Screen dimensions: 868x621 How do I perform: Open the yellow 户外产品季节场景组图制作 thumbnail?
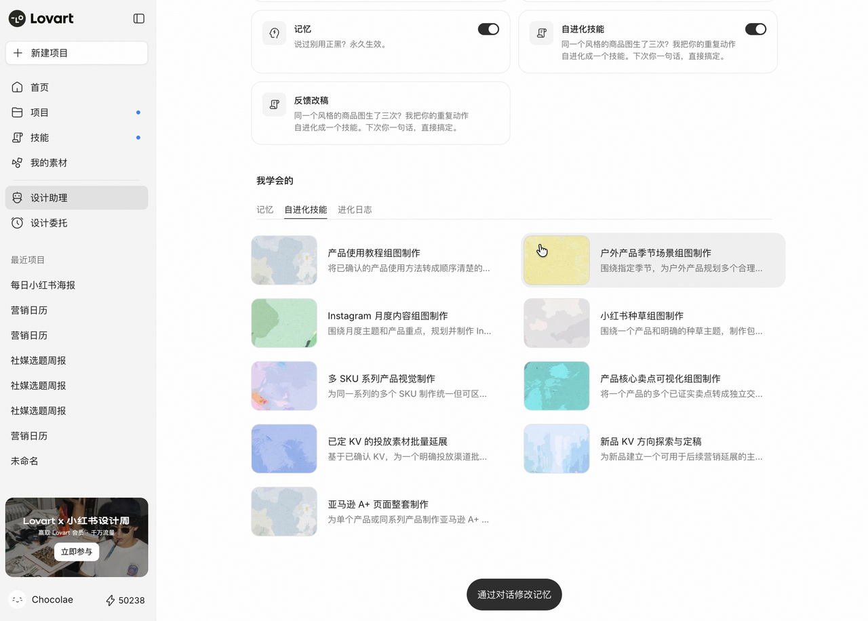point(557,260)
